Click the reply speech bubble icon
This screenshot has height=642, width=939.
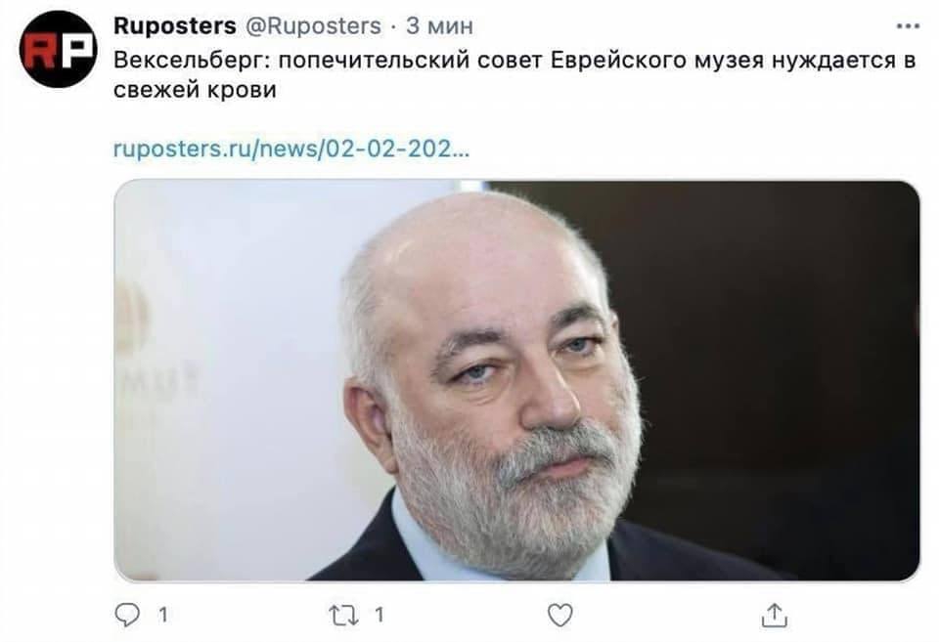click(x=127, y=615)
